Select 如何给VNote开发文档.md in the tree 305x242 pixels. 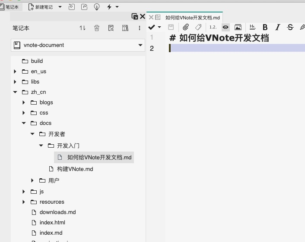point(94,157)
